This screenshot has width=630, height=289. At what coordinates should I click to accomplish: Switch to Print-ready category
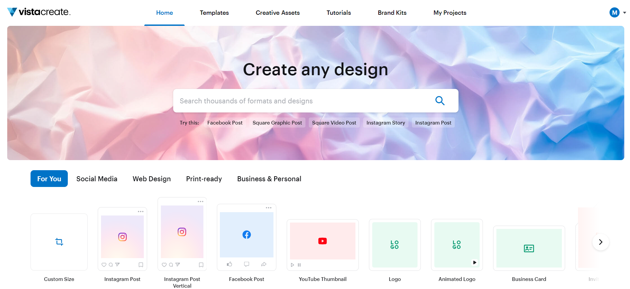pos(204,179)
